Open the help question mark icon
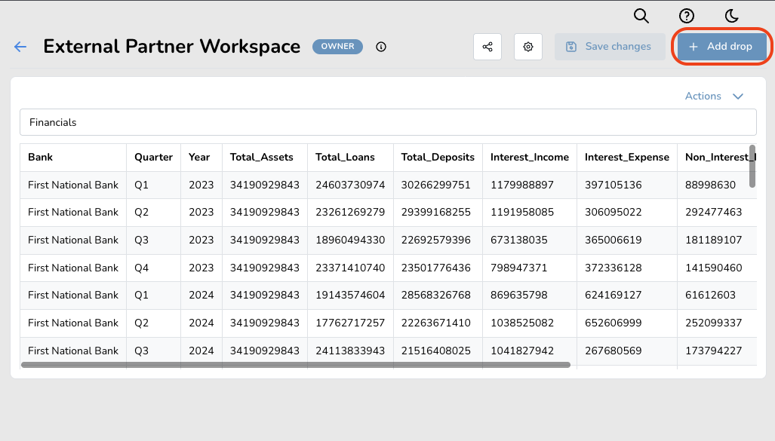775x441 pixels. click(x=686, y=16)
